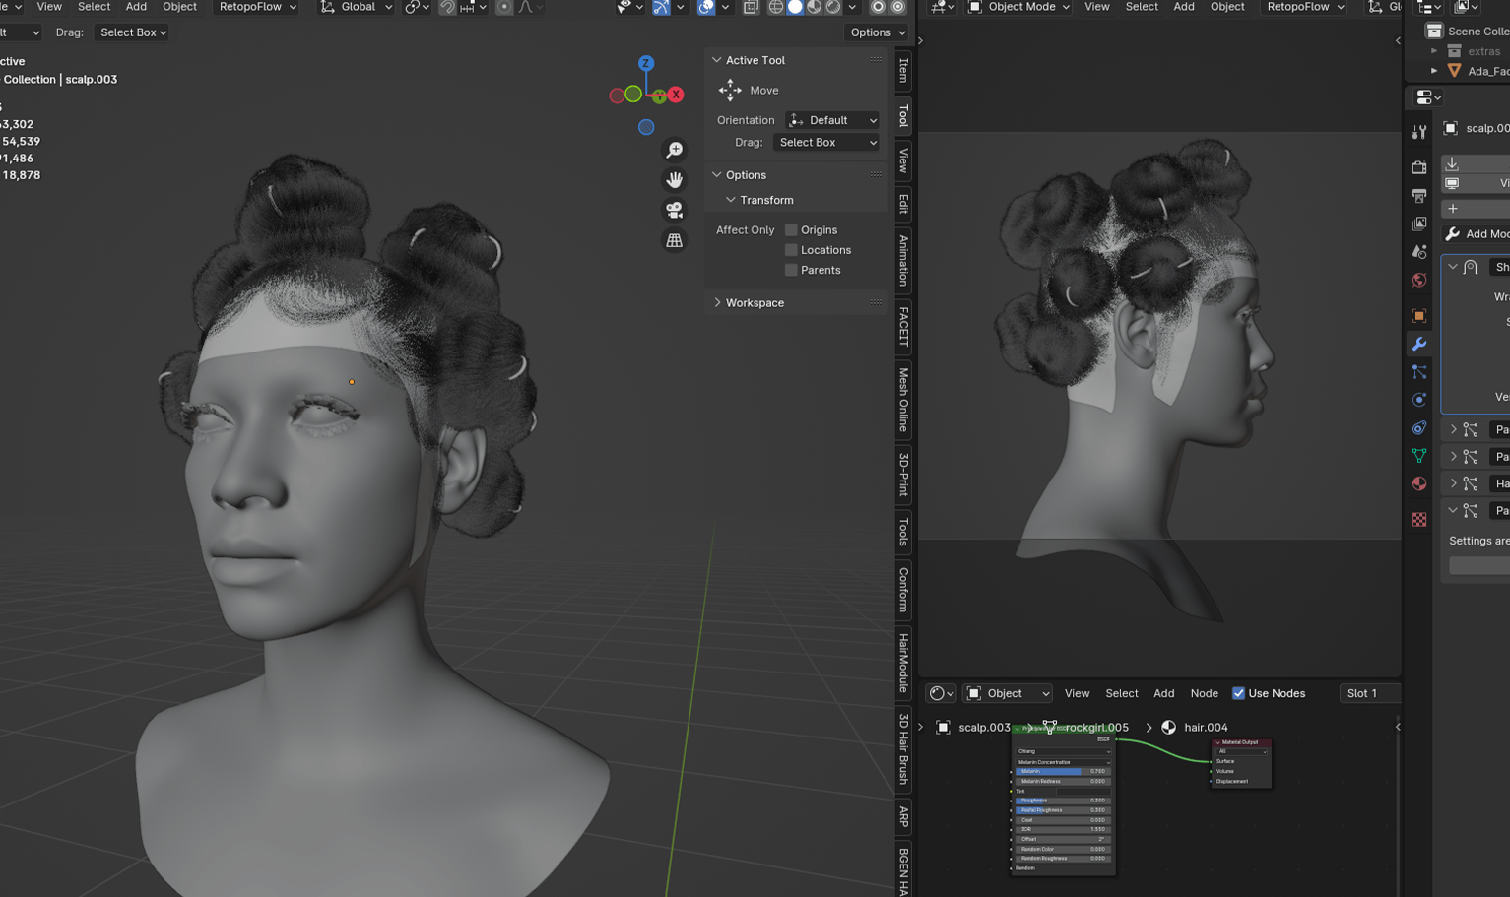Open the View Layer properties icon
This screenshot has height=897, width=1510.
click(x=1419, y=224)
